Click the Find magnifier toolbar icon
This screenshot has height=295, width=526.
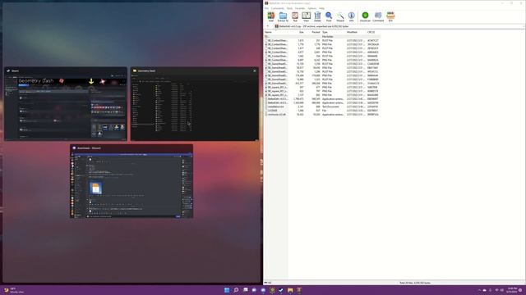coord(329,16)
